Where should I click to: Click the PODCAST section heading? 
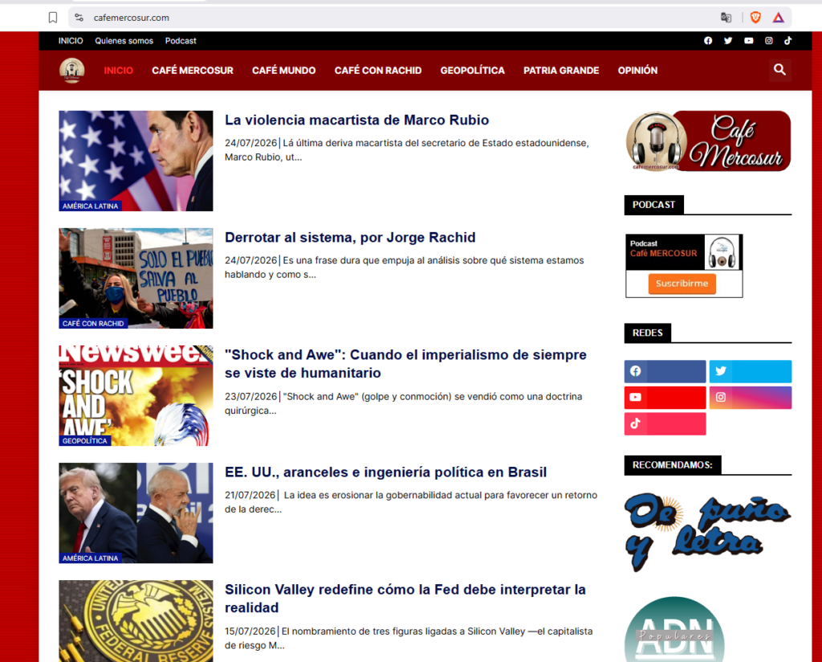point(653,205)
